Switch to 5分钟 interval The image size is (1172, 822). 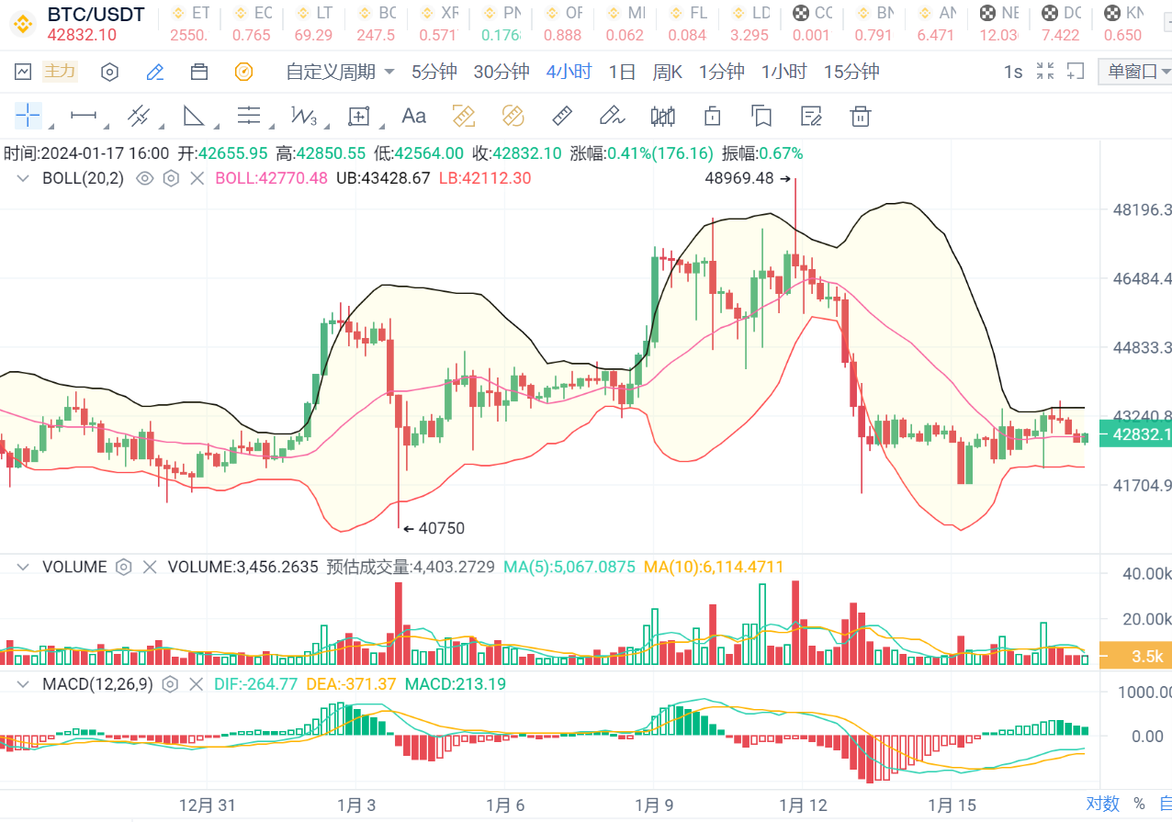point(434,72)
